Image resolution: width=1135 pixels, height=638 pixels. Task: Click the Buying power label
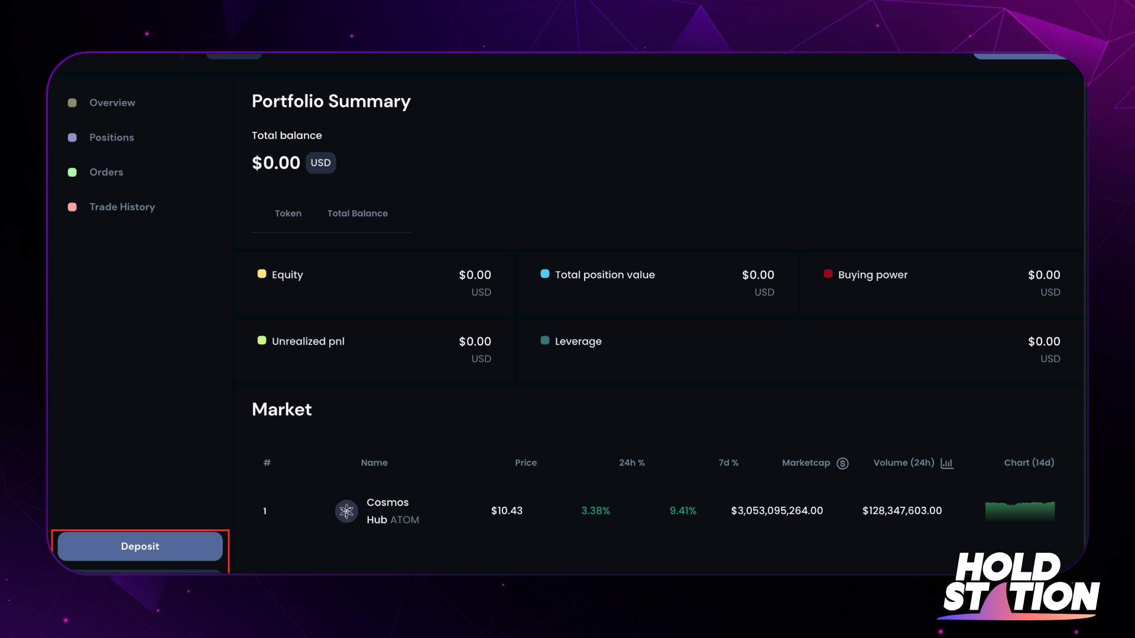(873, 275)
